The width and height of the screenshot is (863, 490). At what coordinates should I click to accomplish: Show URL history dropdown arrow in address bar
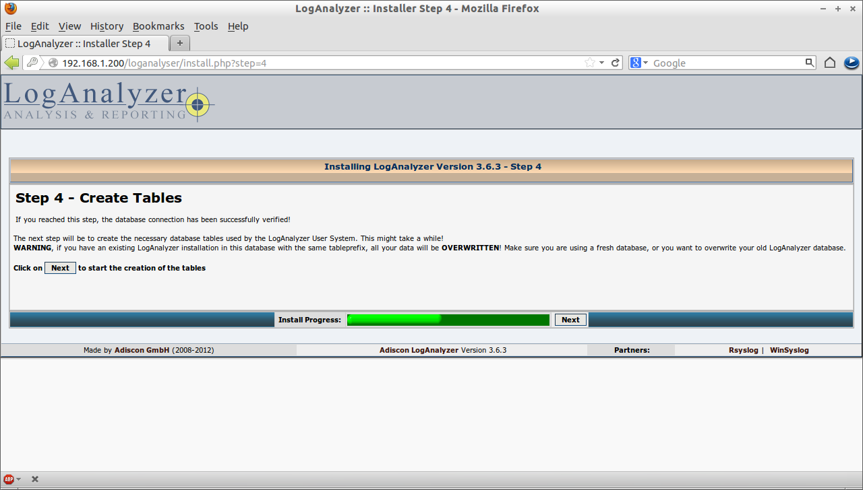point(602,63)
